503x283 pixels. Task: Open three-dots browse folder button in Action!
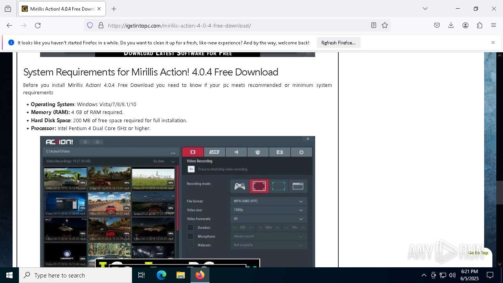pyautogui.click(x=173, y=153)
